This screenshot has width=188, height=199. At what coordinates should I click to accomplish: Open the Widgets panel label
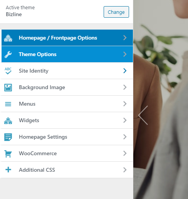tap(29, 120)
